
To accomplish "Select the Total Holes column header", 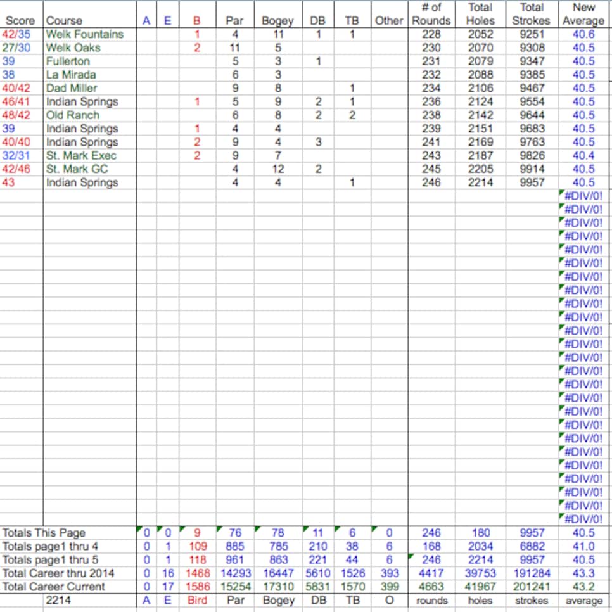I will (x=480, y=14).
